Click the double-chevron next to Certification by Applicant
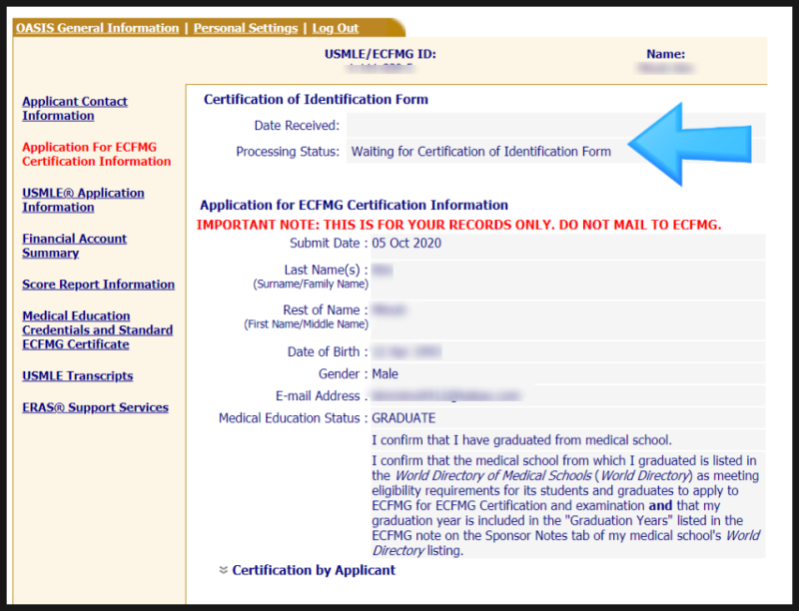 [x=222, y=570]
